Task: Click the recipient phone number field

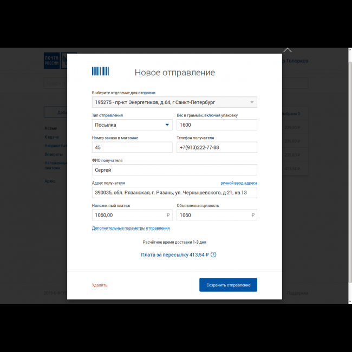Action: point(217,147)
